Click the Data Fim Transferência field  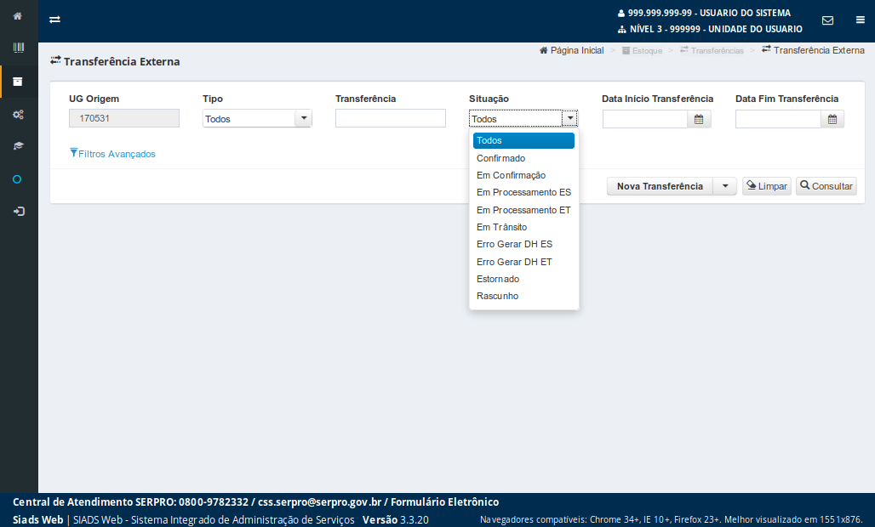[x=779, y=119]
